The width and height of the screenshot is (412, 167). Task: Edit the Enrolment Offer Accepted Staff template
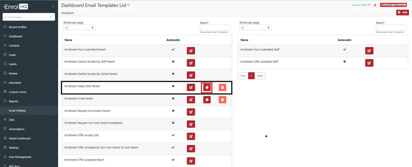click(x=369, y=63)
